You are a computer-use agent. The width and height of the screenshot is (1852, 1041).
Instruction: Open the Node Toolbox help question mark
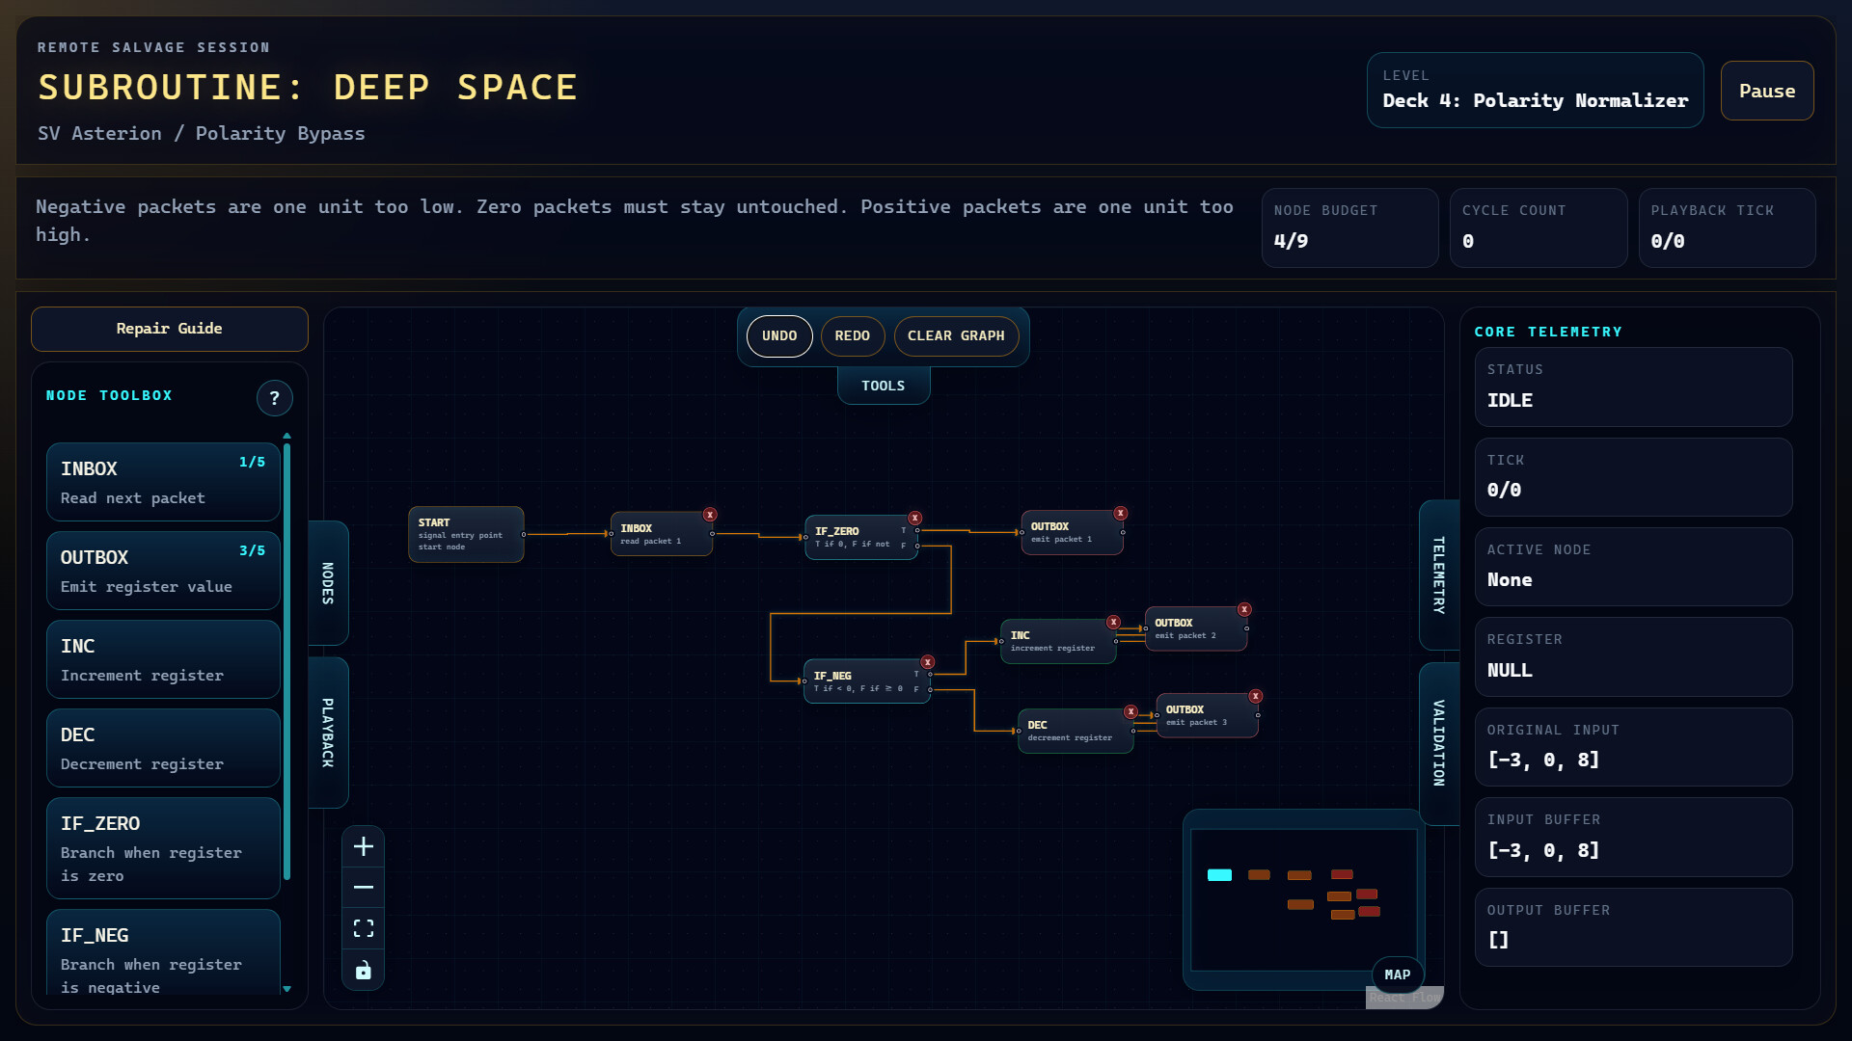(275, 398)
